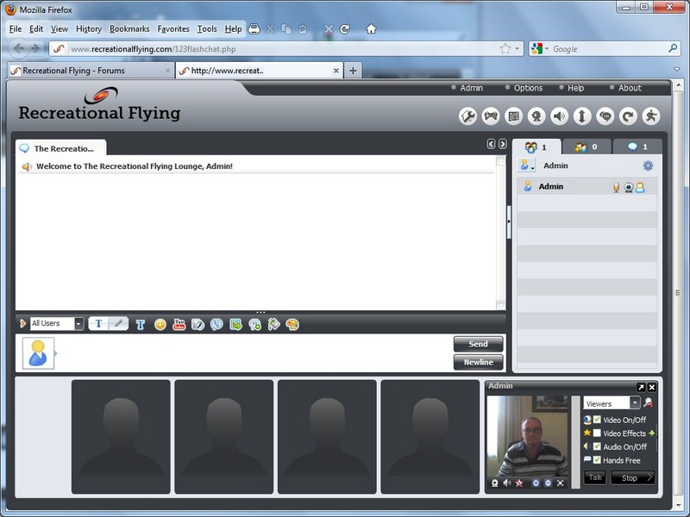
Task: Insert a YouTube video via YouTube icon
Action: 179,325
